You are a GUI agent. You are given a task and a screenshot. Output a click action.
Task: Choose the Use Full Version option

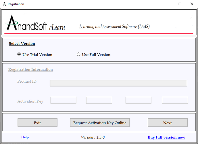[78, 54]
